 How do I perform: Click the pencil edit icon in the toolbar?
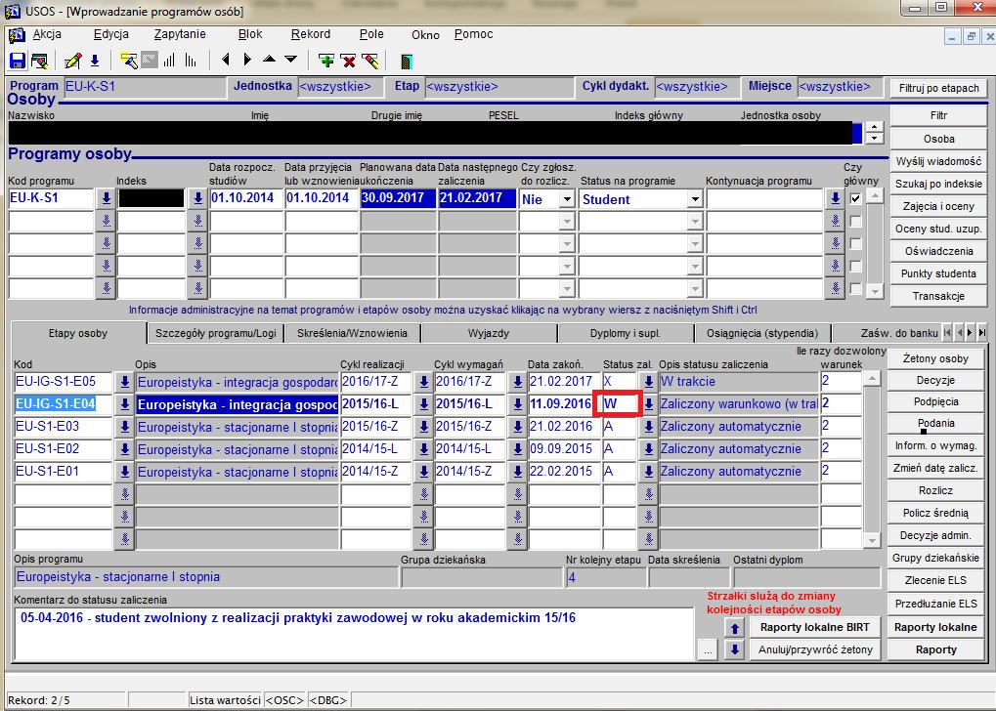point(72,61)
